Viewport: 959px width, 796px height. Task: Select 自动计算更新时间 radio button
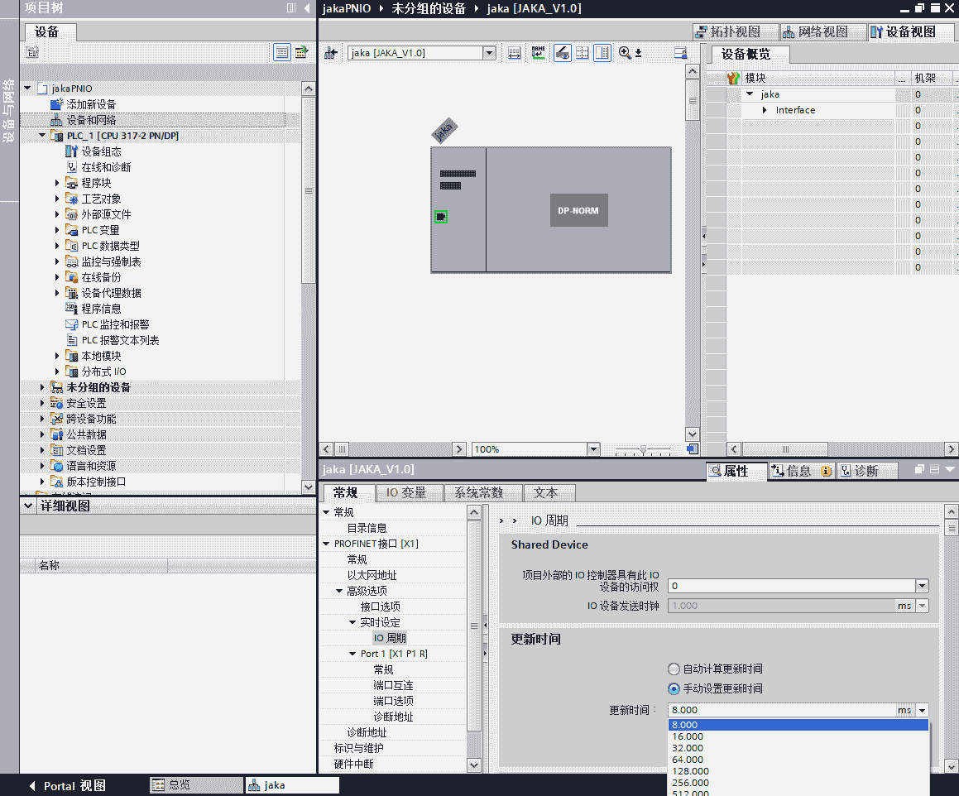673,669
